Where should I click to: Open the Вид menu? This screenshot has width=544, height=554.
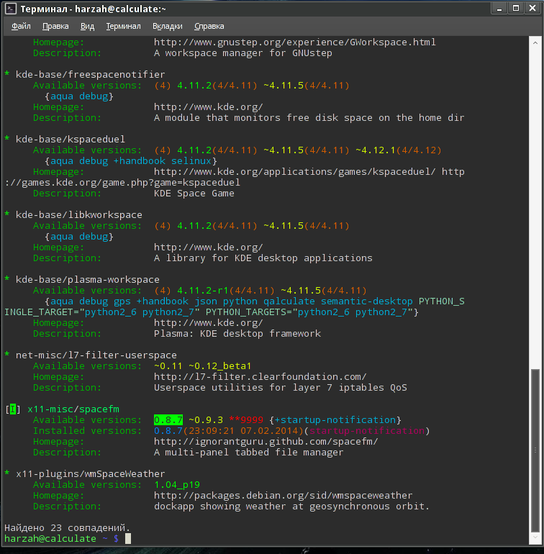87,26
